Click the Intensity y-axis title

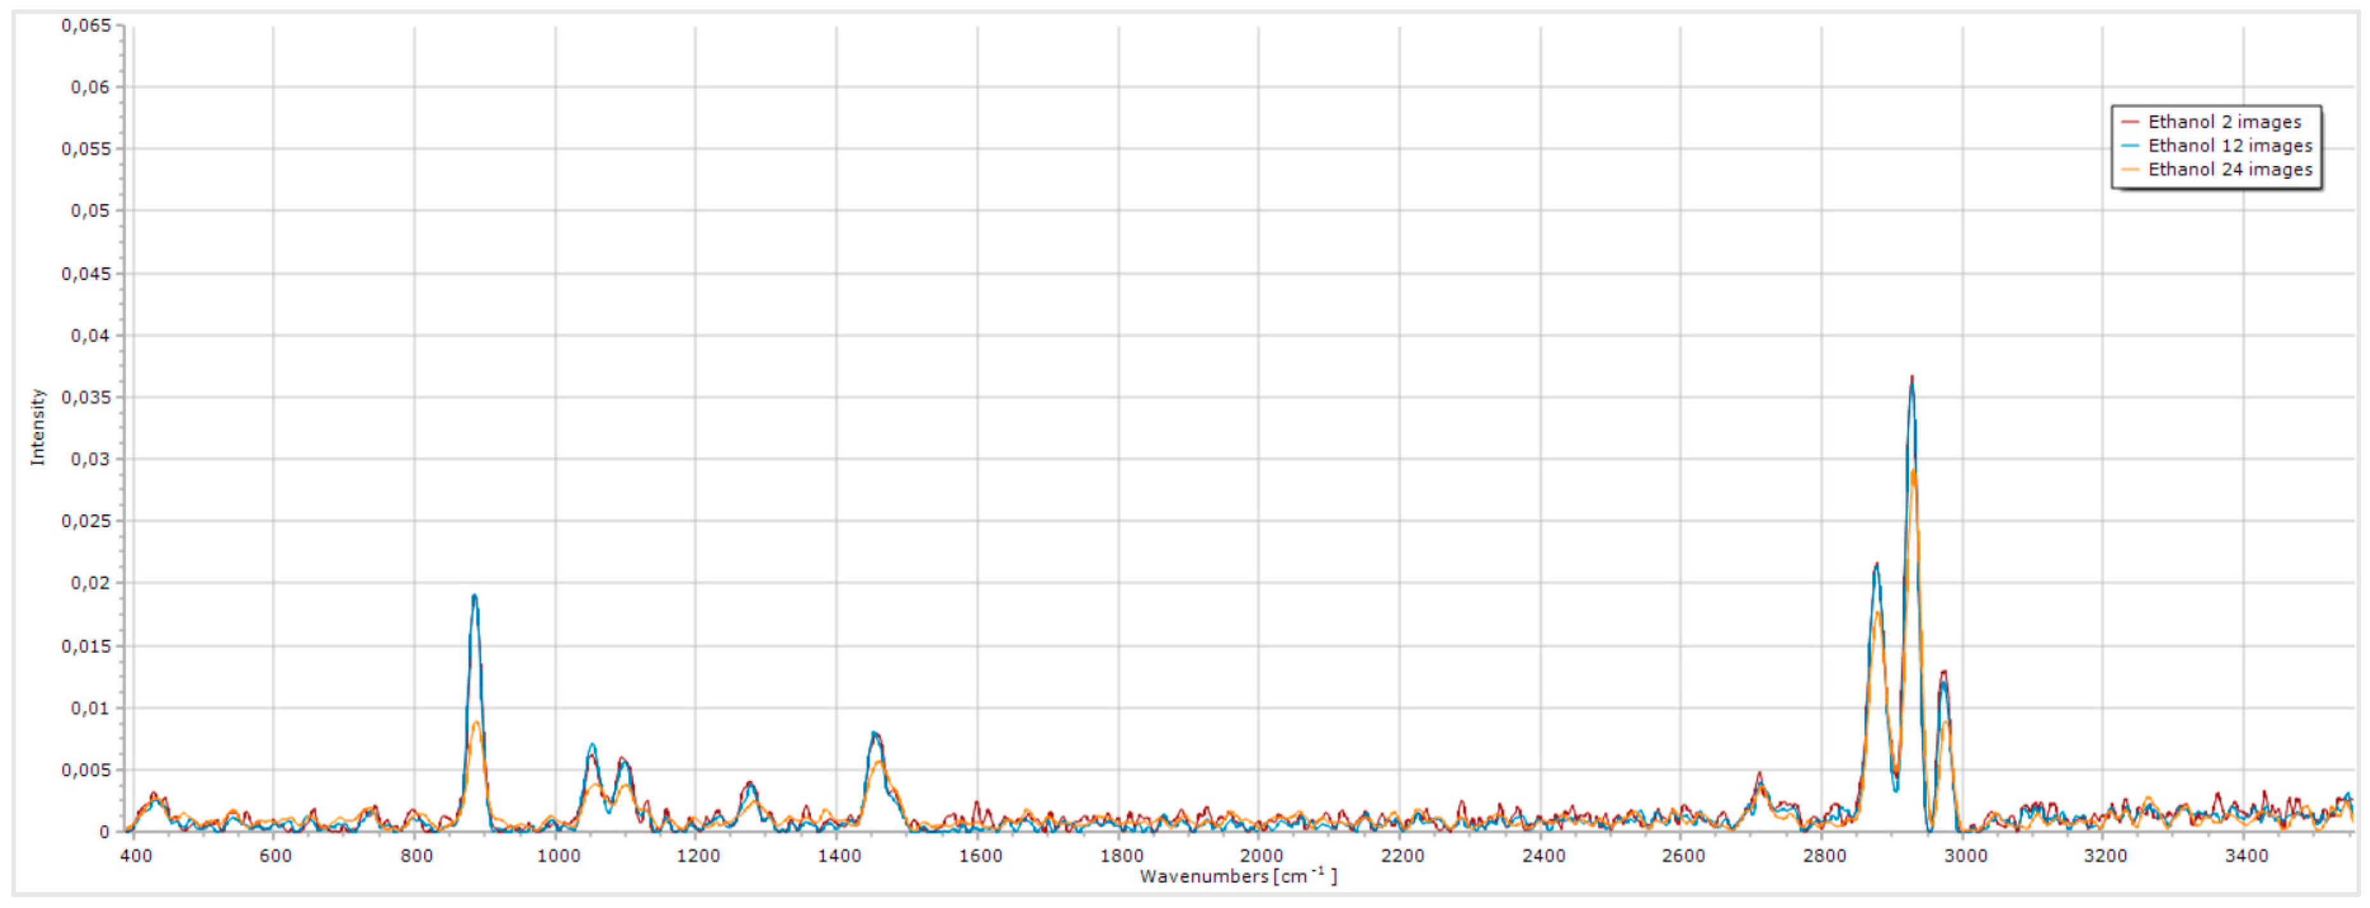click(38, 426)
